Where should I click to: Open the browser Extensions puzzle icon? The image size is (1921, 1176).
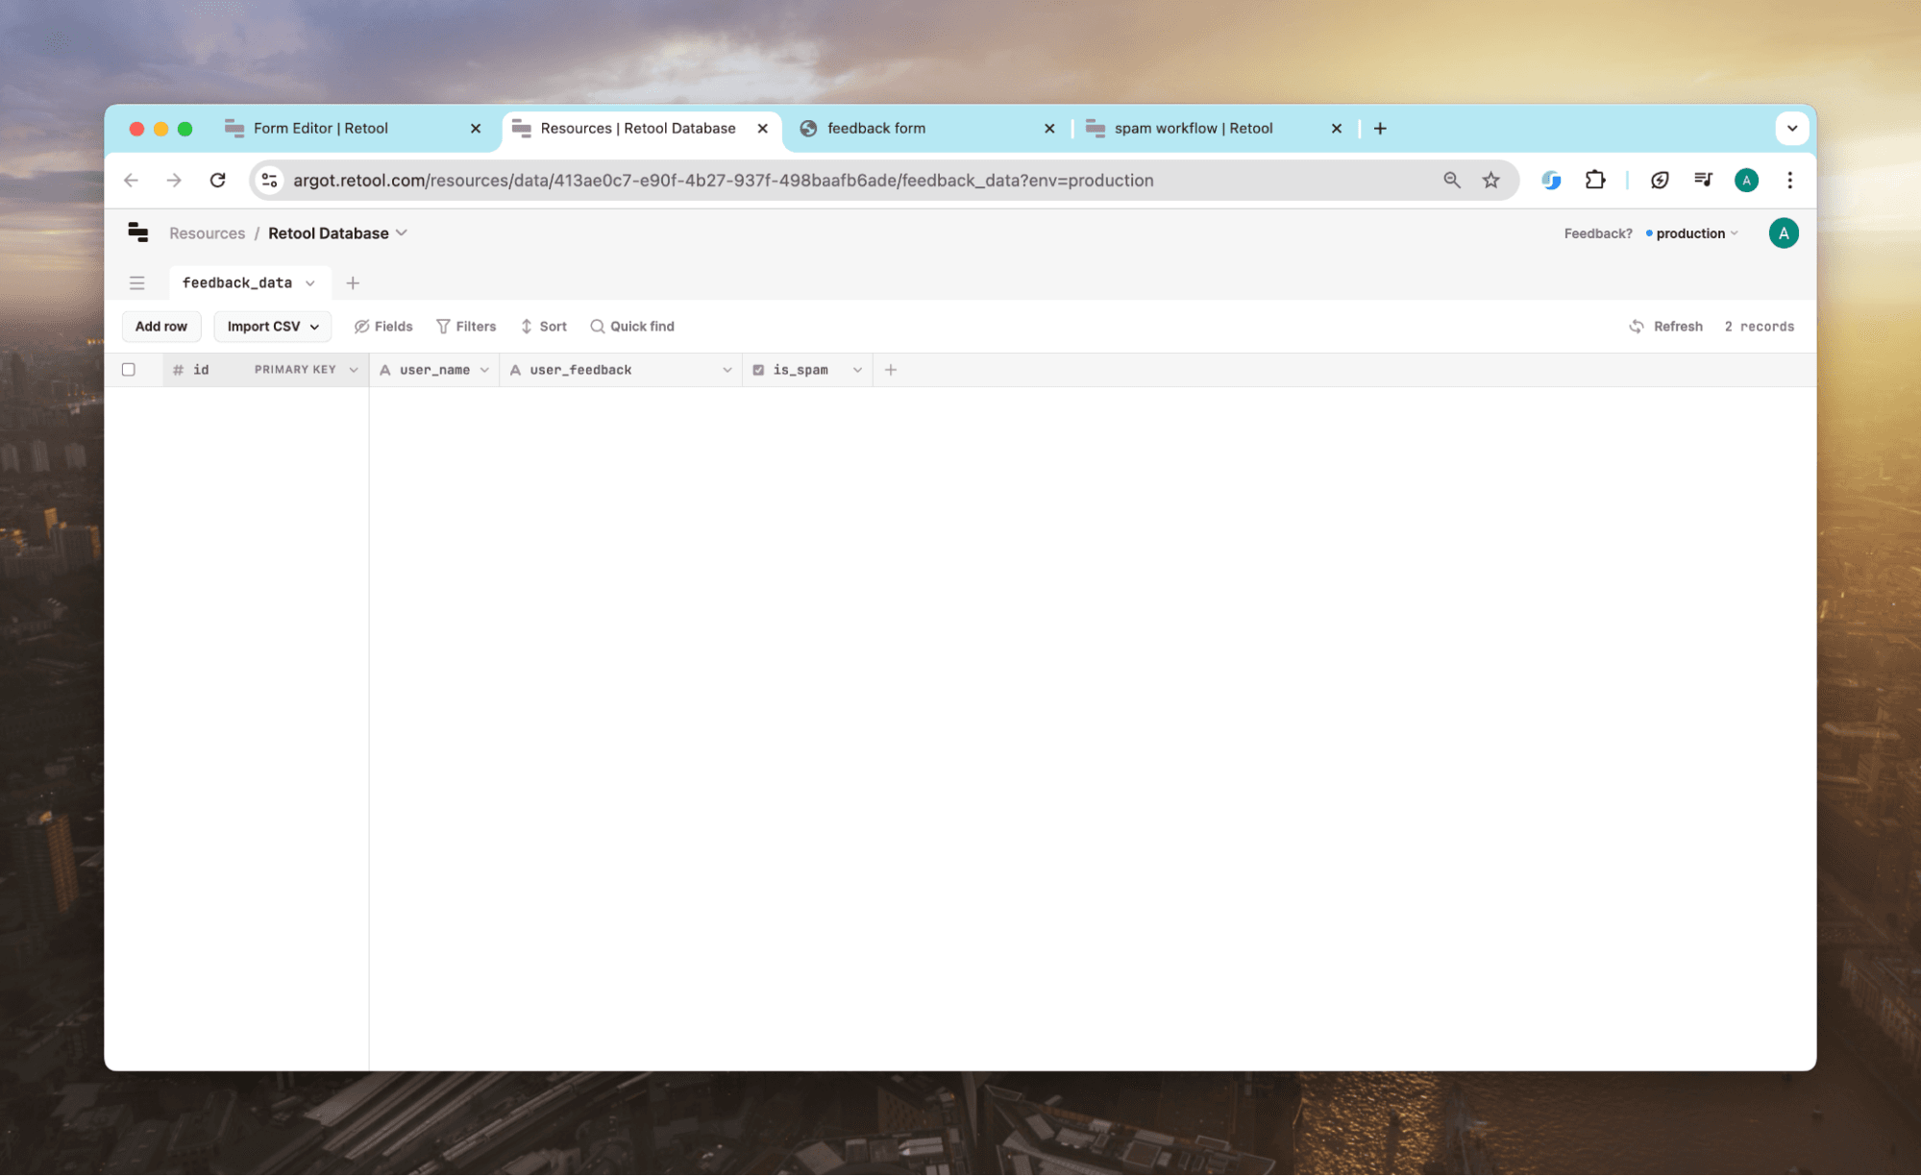(x=1595, y=180)
